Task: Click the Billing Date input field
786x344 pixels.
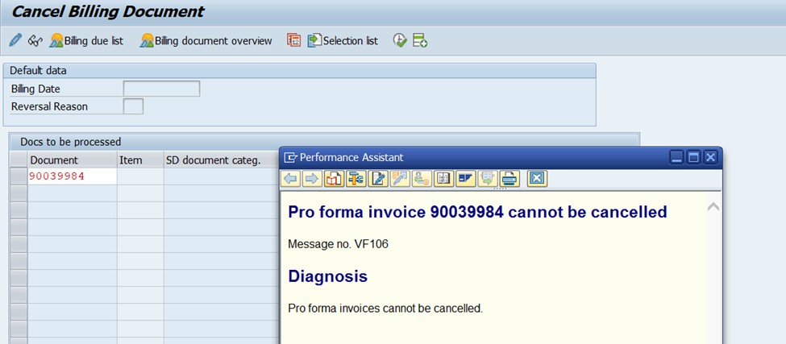Action: point(161,89)
